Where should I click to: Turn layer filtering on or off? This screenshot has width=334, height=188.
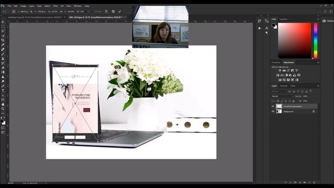pos(311,91)
